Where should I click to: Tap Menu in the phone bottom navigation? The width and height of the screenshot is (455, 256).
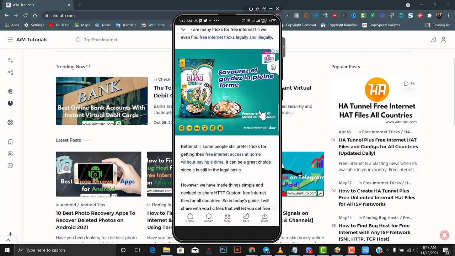(x=227, y=218)
